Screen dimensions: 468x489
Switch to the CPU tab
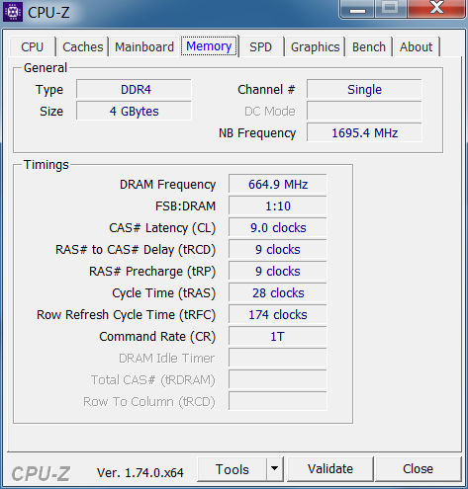point(33,46)
